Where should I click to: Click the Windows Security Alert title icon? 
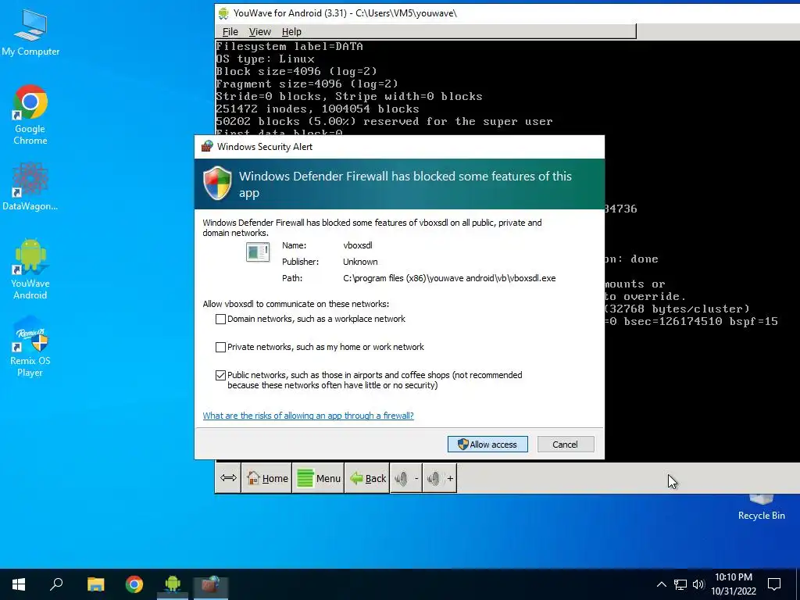click(x=207, y=146)
